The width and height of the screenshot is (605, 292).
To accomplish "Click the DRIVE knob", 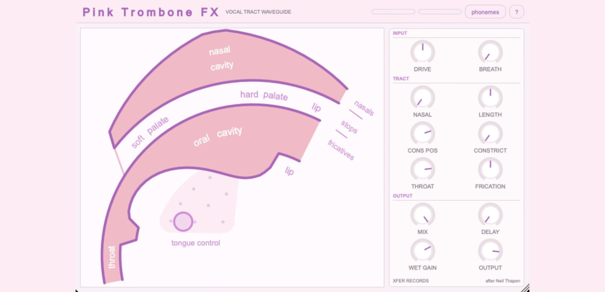I will pos(423,52).
